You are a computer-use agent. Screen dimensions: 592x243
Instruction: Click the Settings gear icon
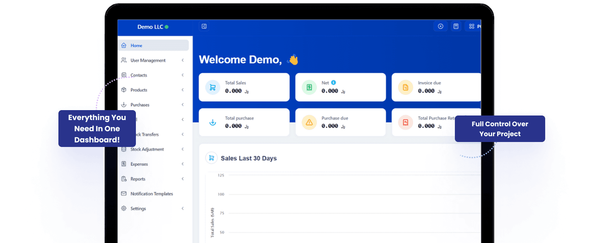click(x=123, y=208)
